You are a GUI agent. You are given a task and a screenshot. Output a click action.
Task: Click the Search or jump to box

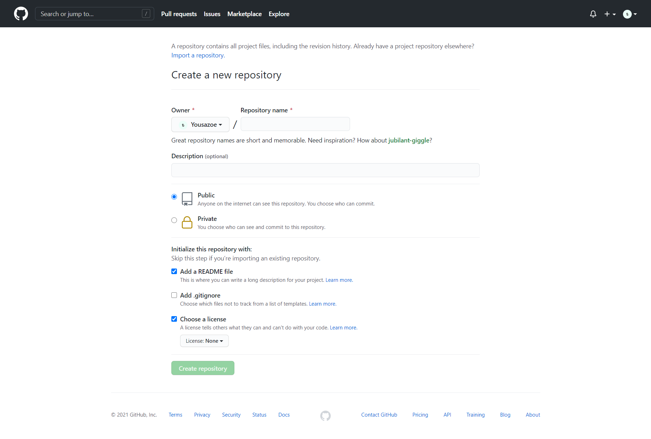[x=95, y=14]
